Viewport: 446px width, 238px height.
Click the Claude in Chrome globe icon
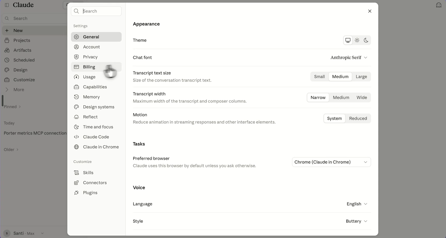[x=76, y=147]
